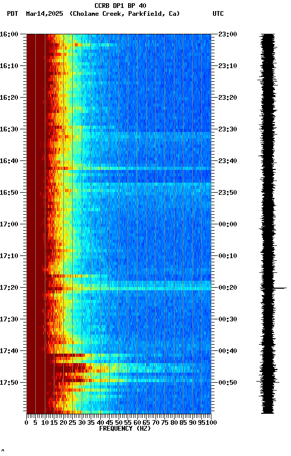Click the location text Cholame Creek, Parkfield, Ca

(x=124, y=14)
